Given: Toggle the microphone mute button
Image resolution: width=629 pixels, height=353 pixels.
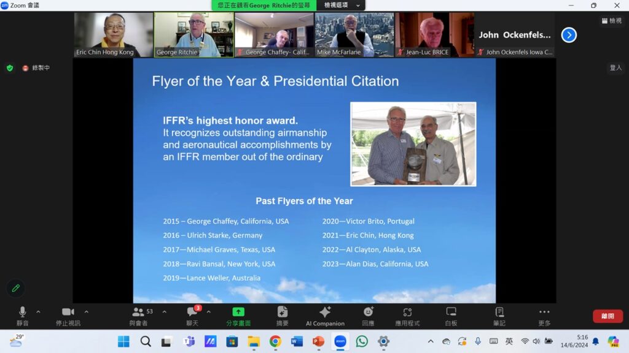Looking at the screenshot, I should 23,316.
